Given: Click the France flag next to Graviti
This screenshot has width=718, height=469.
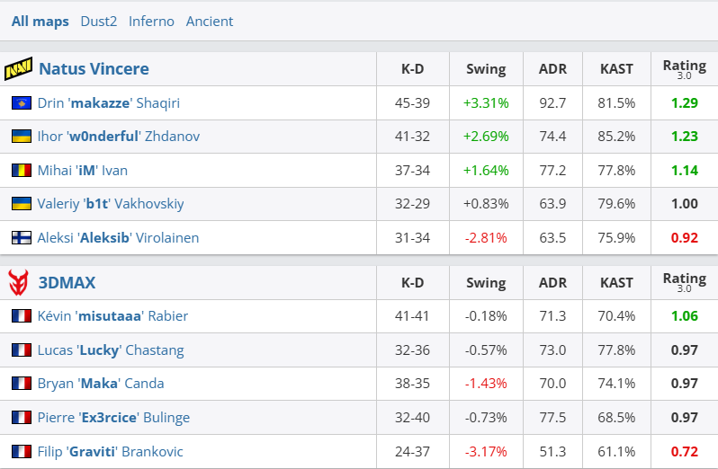Looking at the screenshot, I should pyautogui.click(x=22, y=451).
